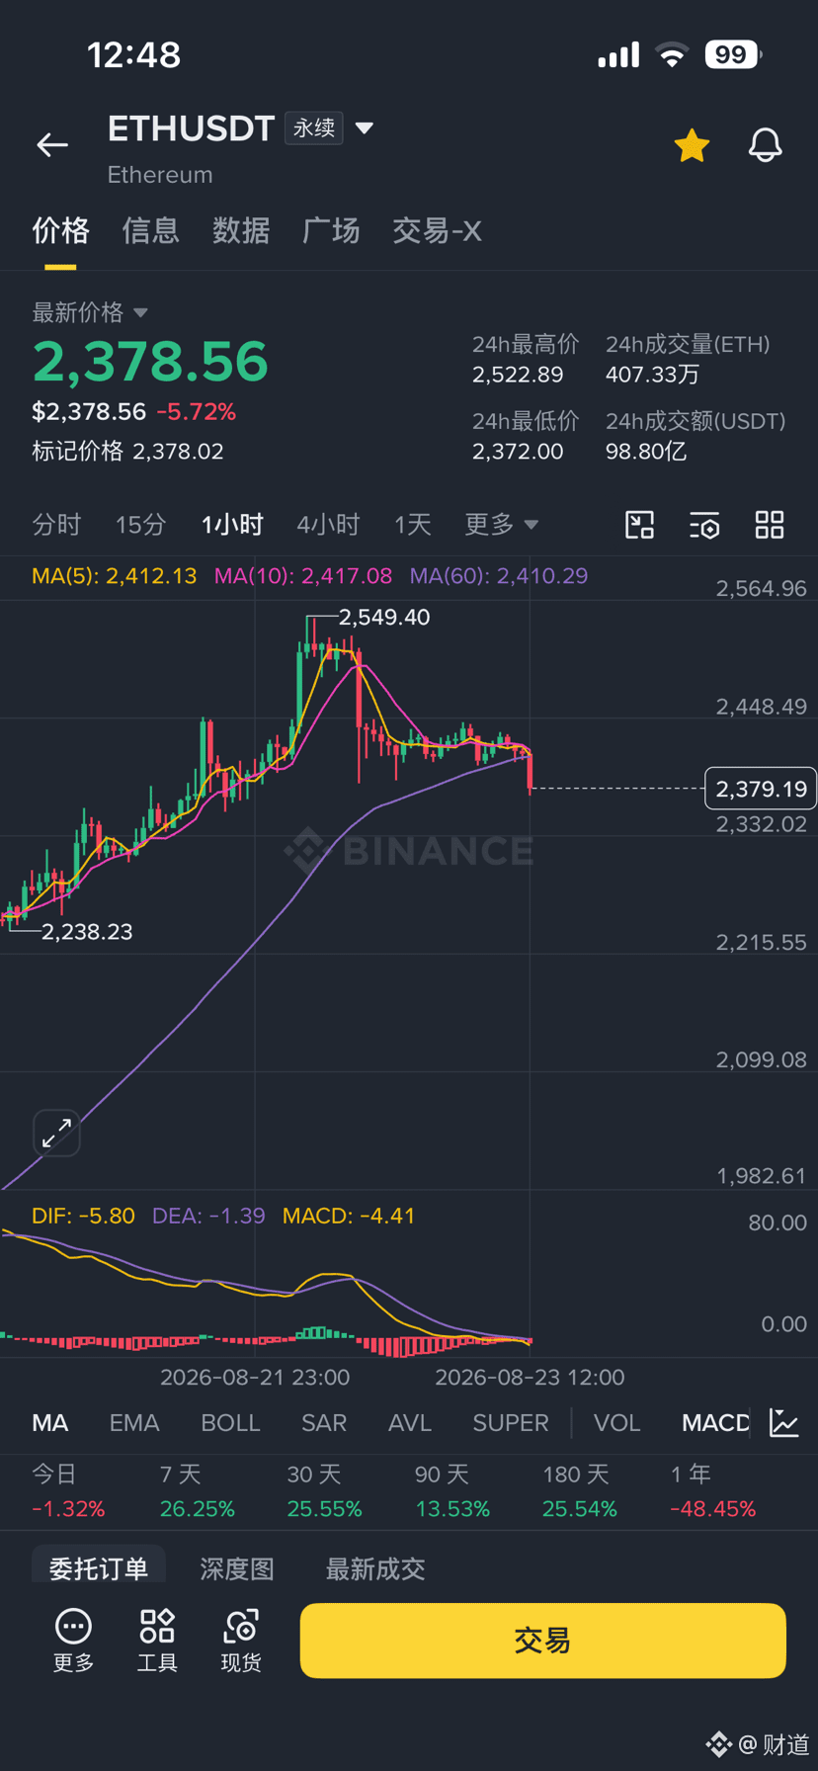
Task: Expand the 更多 intervals dropdown
Action: point(502,524)
